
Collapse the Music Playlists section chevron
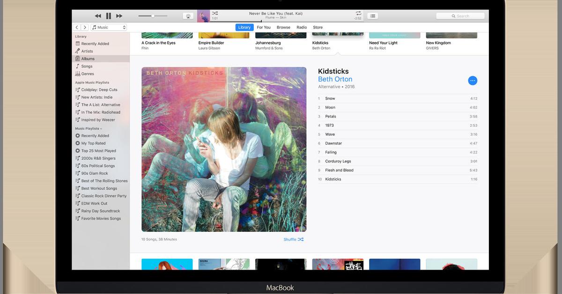[101, 129]
